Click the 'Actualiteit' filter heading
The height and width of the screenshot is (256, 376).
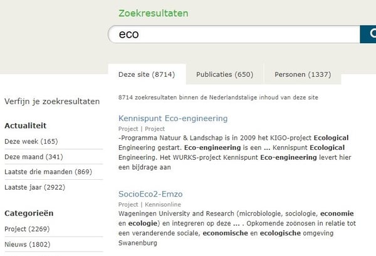point(25,126)
